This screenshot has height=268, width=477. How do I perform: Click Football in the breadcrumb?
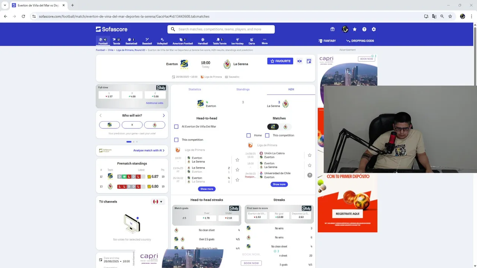click(100, 50)
